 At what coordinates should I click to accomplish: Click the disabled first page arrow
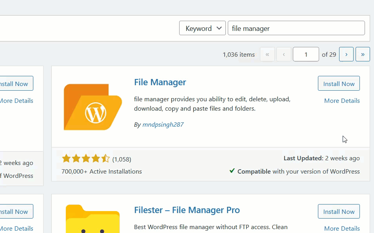[x=267, y=54]
